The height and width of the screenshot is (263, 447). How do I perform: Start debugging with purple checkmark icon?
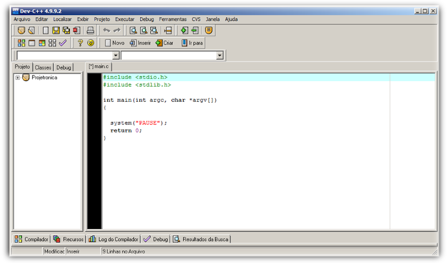(x=63, y=43)
